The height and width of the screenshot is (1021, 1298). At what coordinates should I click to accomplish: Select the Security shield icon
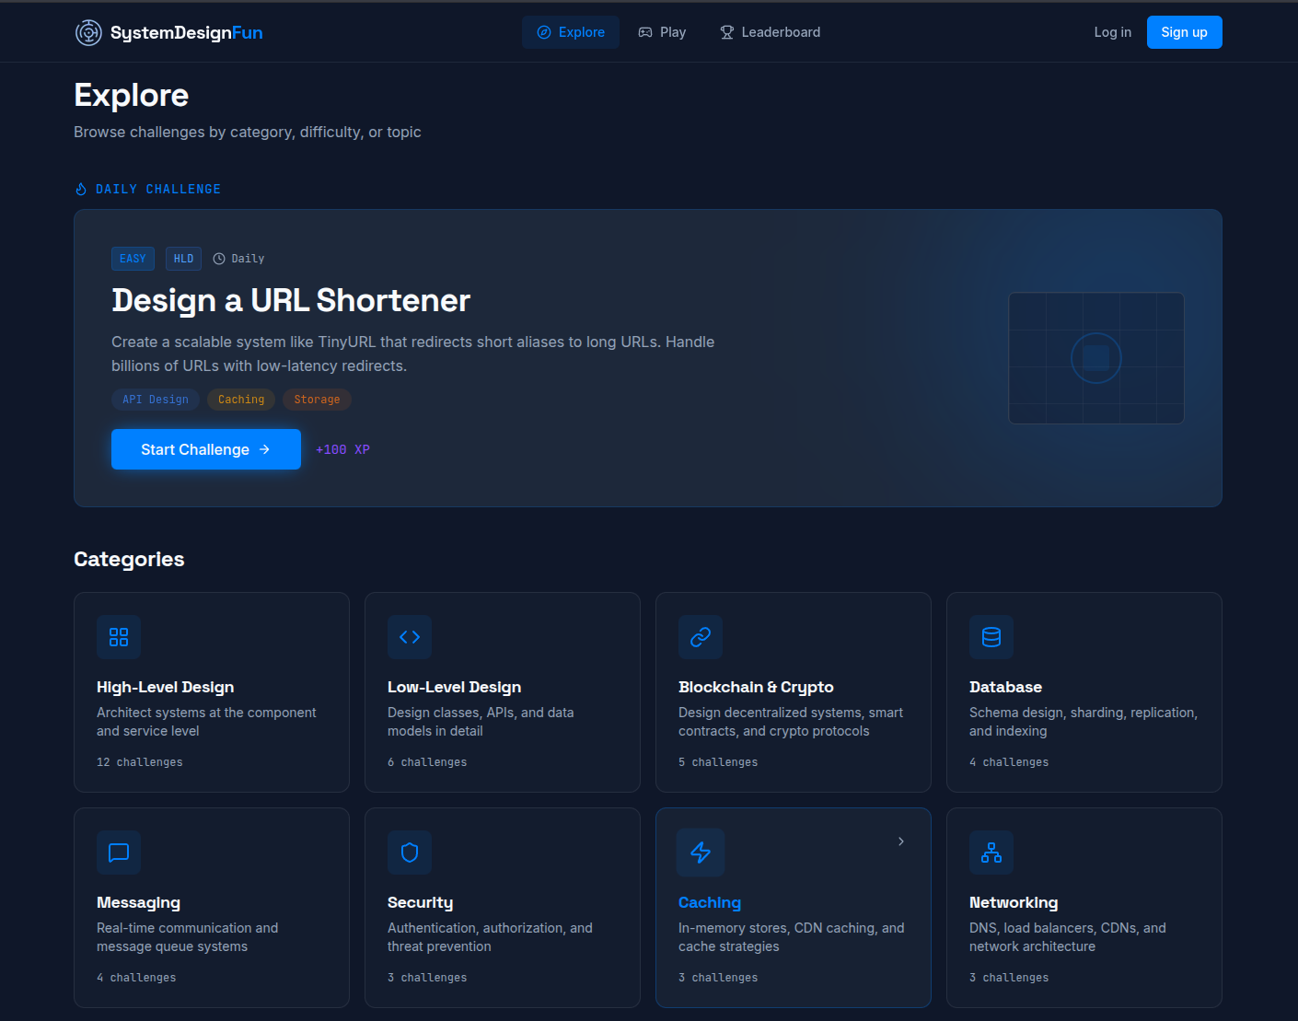coord(410,853)
